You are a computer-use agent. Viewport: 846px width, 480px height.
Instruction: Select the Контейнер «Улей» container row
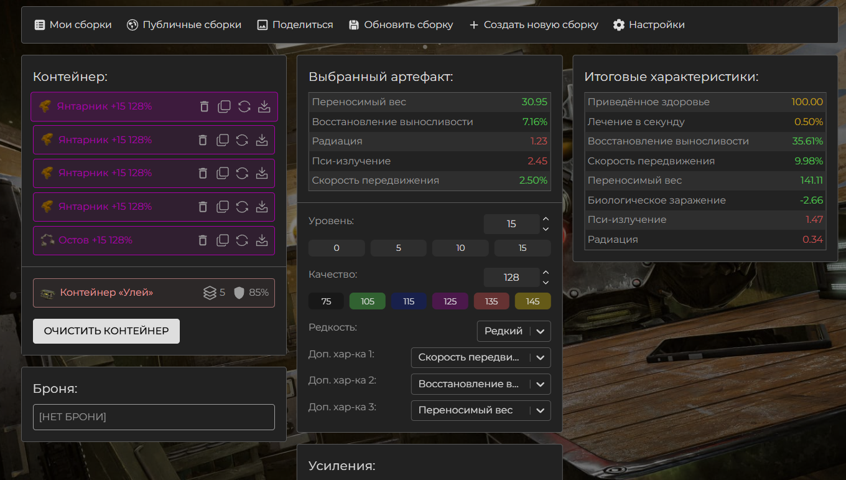click(154, 293)
